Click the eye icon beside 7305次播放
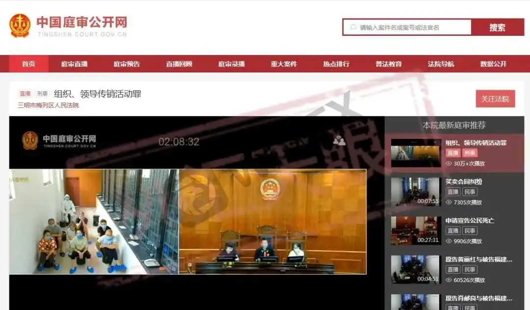 [x=449, y=202]
